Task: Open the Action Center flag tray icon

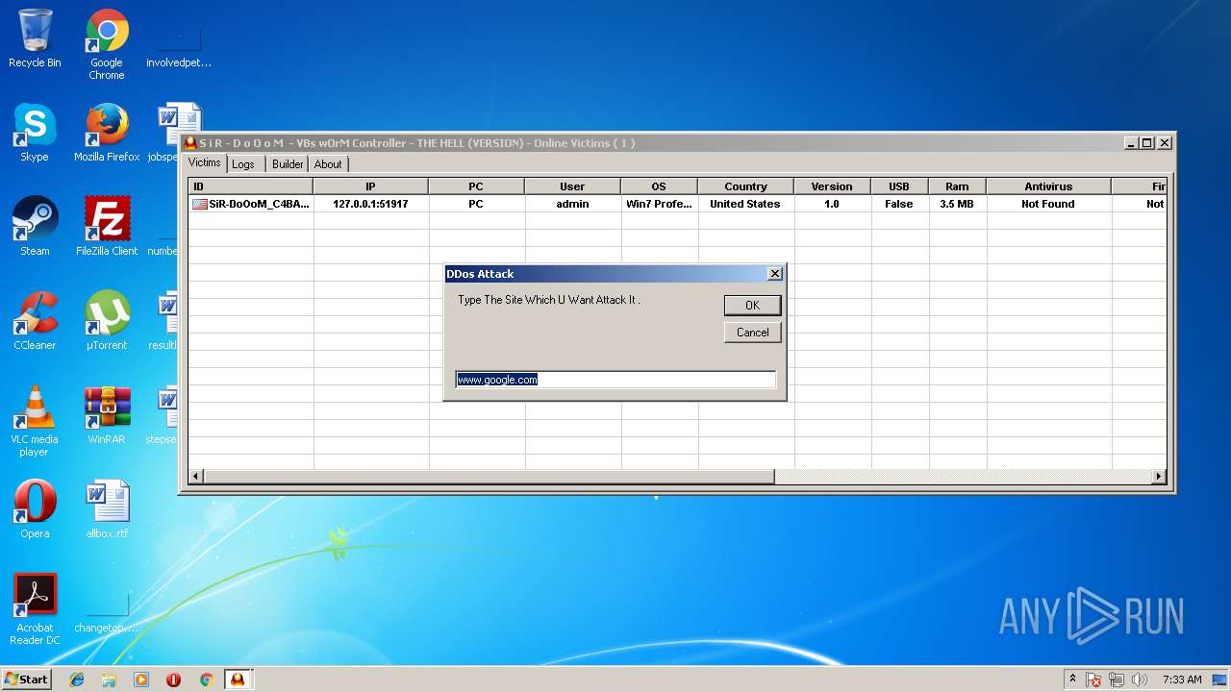Action: pos(1093,680)
